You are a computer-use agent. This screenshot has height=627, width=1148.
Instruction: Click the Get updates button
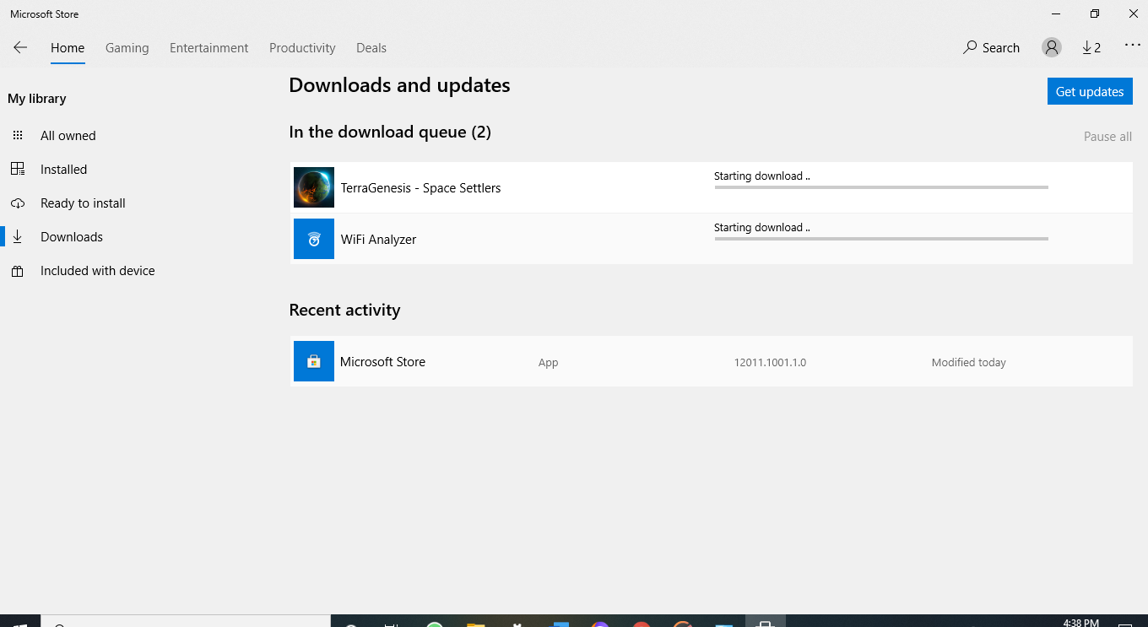point(1090,91)
